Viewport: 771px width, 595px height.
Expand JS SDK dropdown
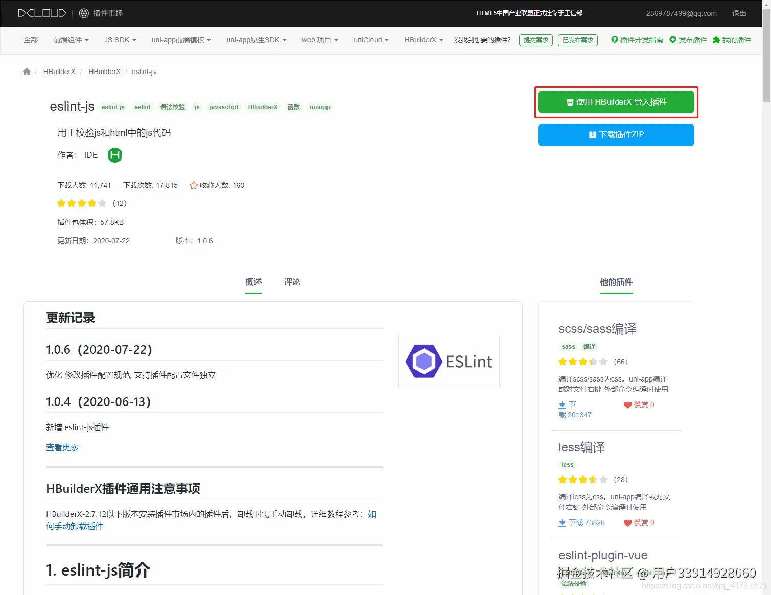coord(120,40)
